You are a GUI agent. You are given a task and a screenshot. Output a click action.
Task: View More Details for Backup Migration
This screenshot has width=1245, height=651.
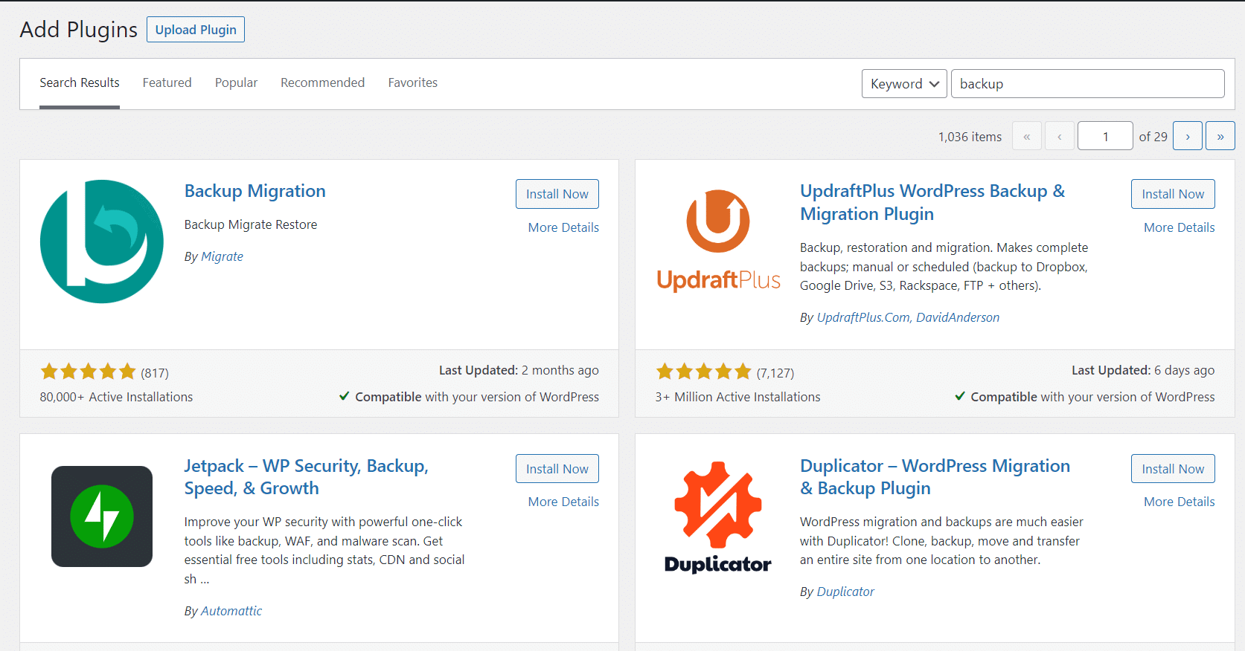click(563, 227)
